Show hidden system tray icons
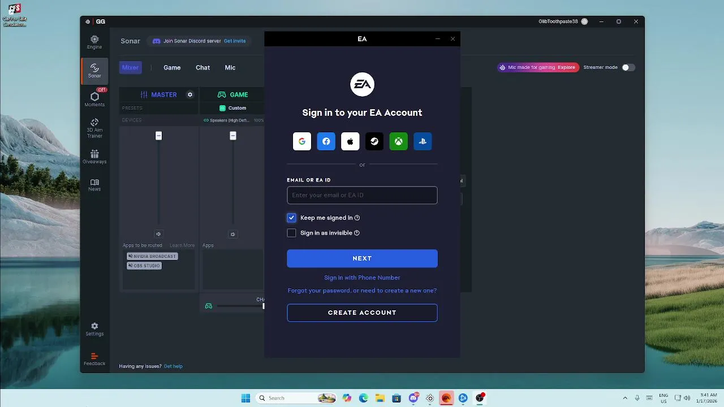 625,398
